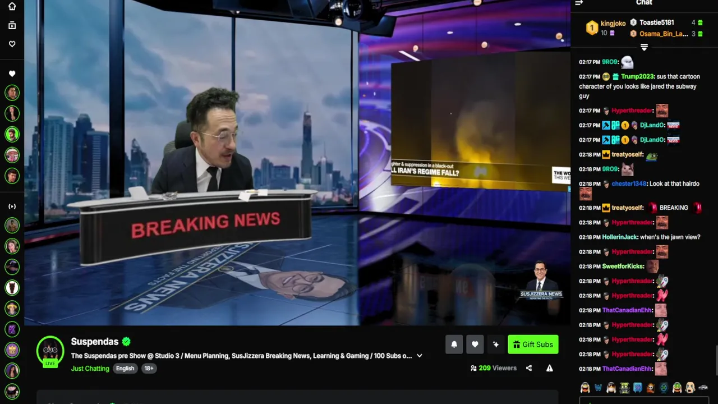The height and width of the screenshot is (404, 718).
Task: Open kingjoko's rank 1 leaderboard entry
Action: point(606,27)
